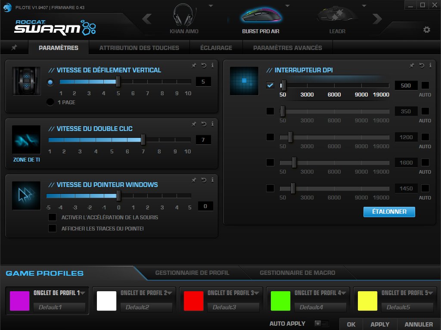Open Onglet de profil 3 dropdown arrow
Viewport: 441px width, 330px height.
tap(257, 293)
